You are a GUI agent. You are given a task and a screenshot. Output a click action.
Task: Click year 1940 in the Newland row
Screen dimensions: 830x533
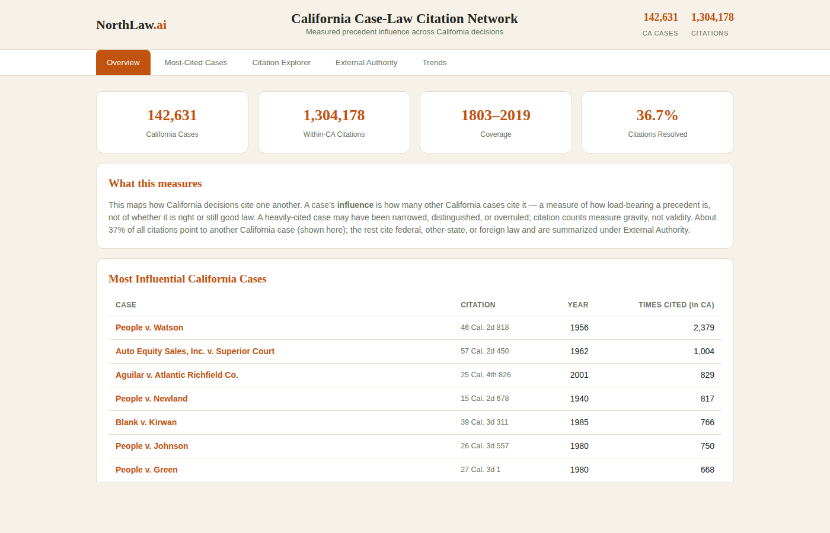pyautogui.click(x=579, y=399)
